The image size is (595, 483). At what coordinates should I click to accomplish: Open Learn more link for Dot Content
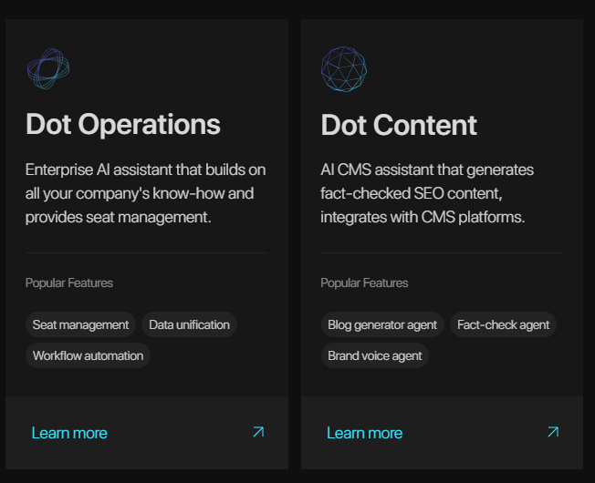point(364,433)
